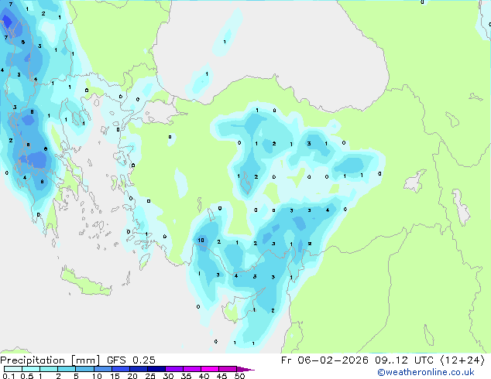
Task: Select the 0.5–1 mm legend color box
Action: coord(31,369)
